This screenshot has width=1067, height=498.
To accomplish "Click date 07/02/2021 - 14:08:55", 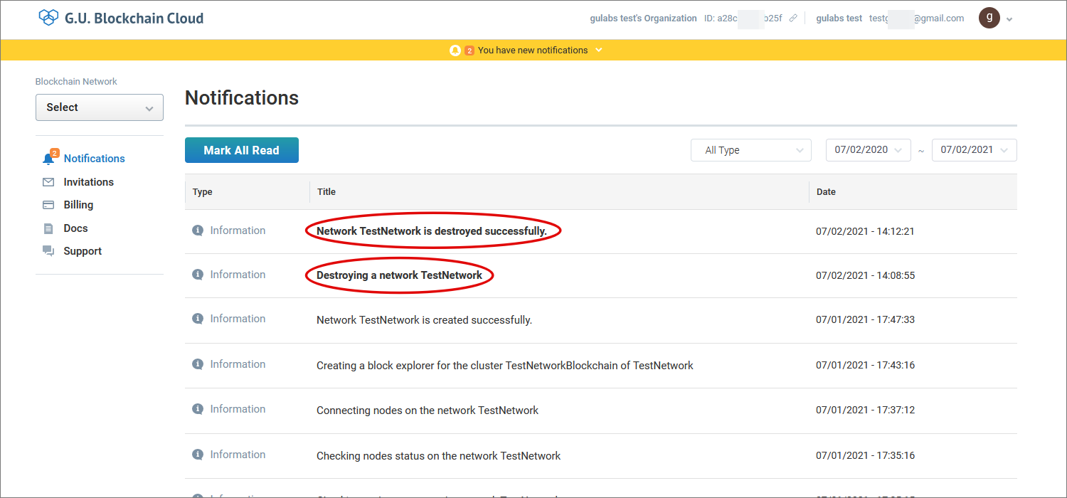I will click(865, 275).
